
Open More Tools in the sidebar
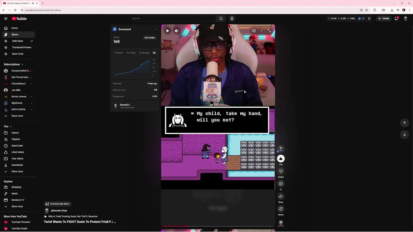pyautogui.click(x=19, y=54)
